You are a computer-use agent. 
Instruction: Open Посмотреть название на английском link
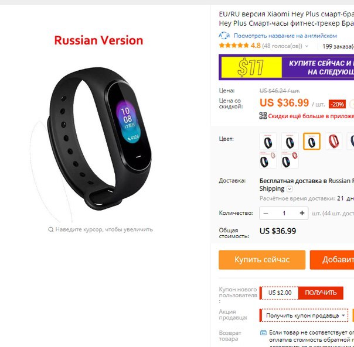(285, 36)
